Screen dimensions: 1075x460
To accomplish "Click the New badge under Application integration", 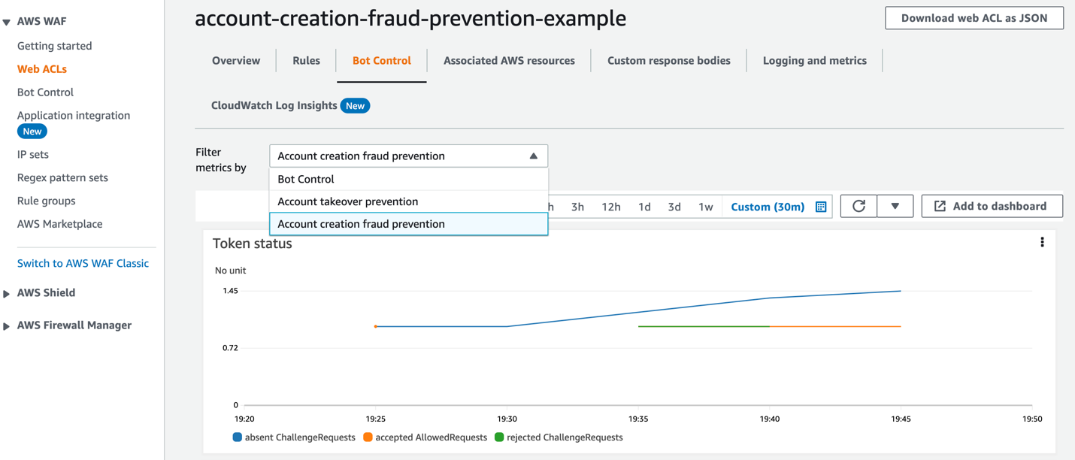I will point(32,131).
